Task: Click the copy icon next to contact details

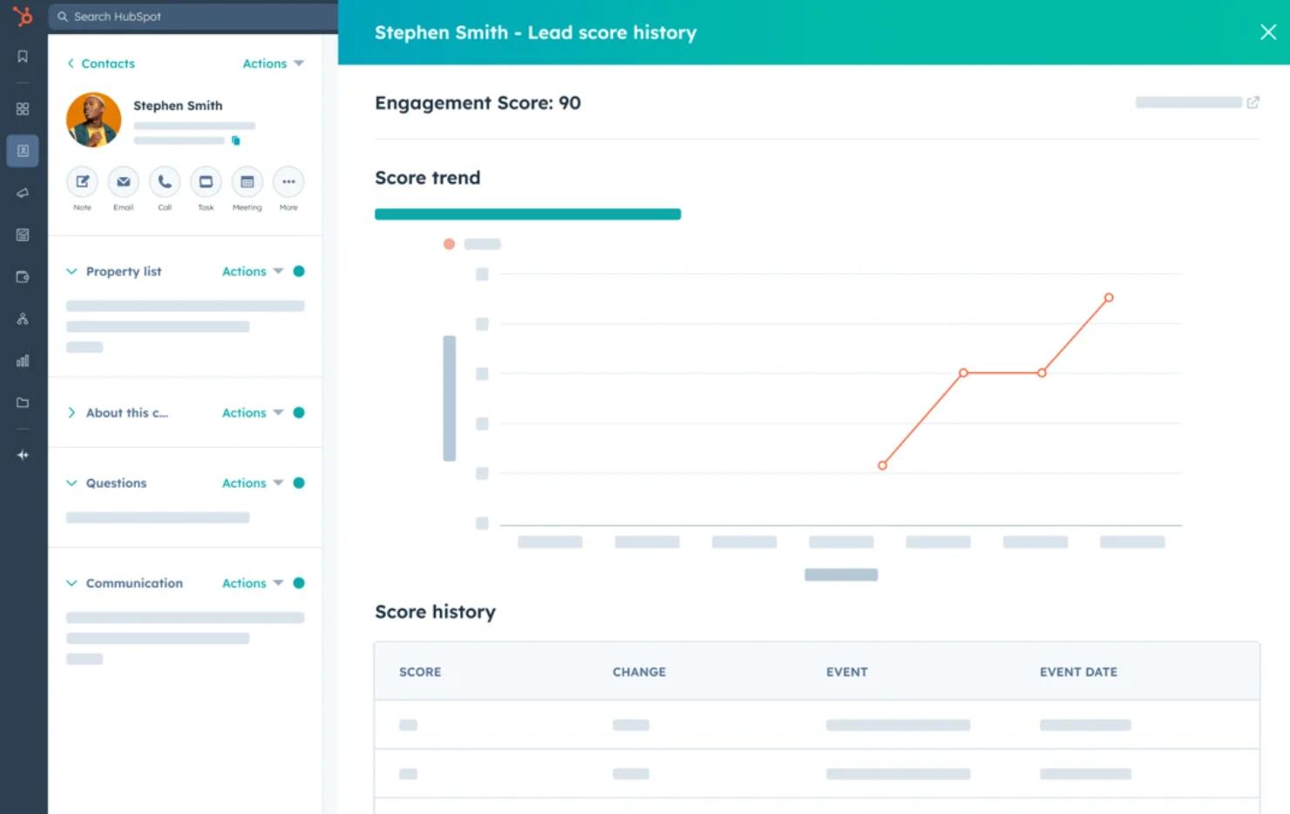Action: (x=235, y=139)
